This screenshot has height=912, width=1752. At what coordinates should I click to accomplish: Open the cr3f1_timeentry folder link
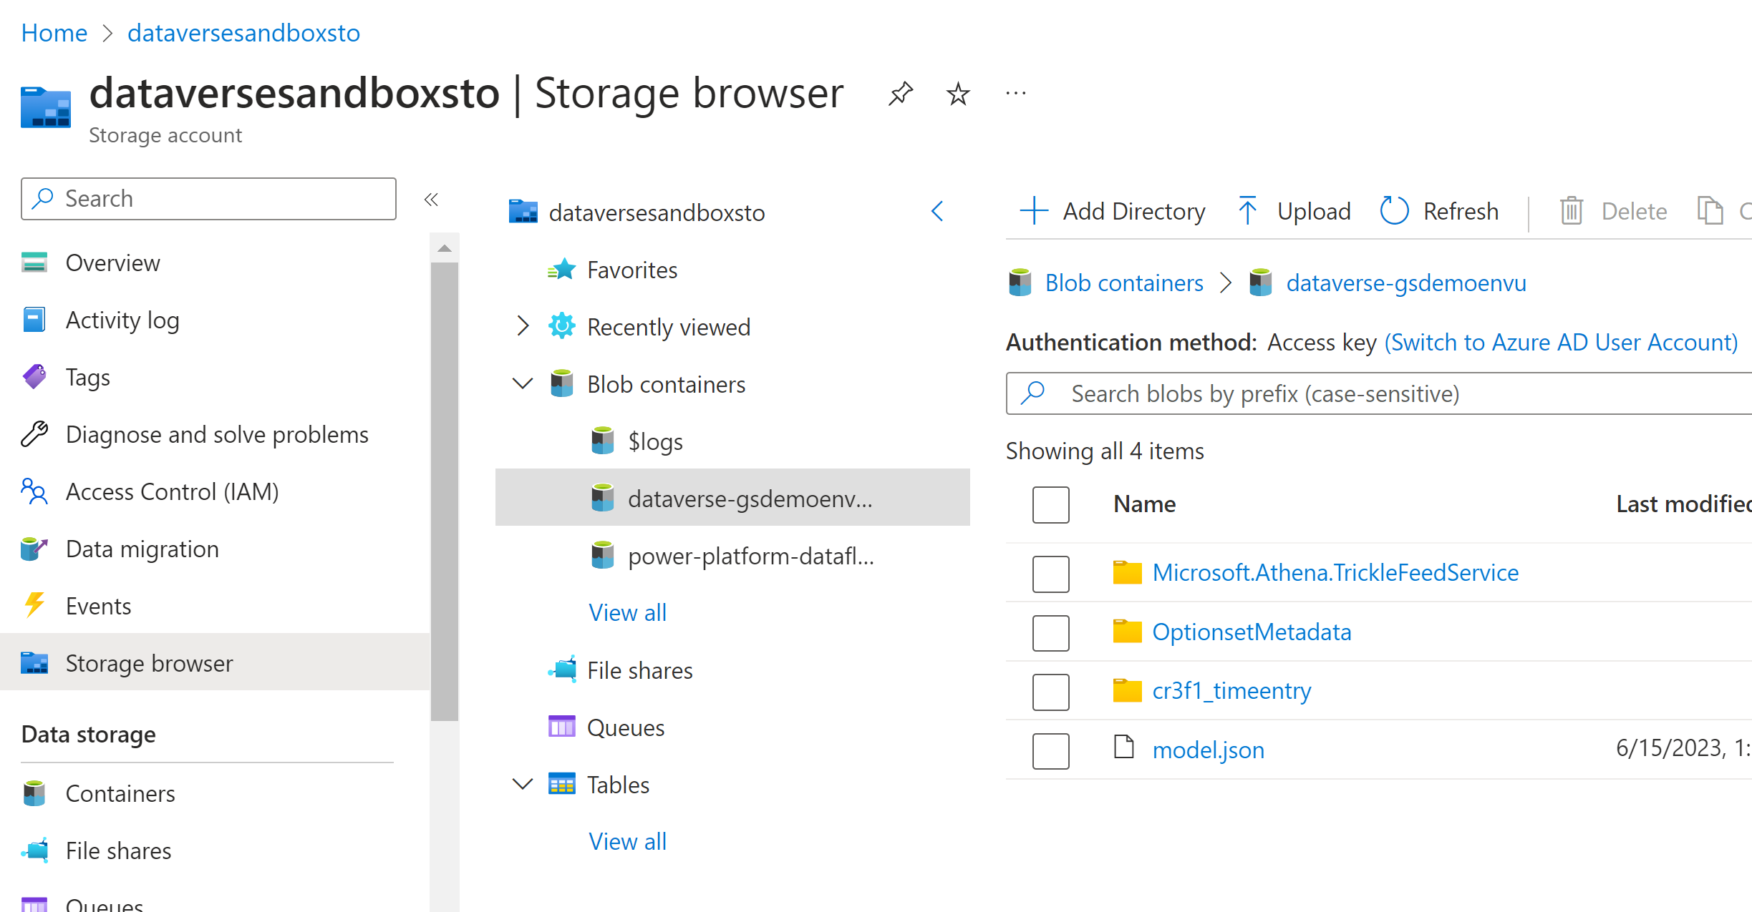(x=1231, y=691)
